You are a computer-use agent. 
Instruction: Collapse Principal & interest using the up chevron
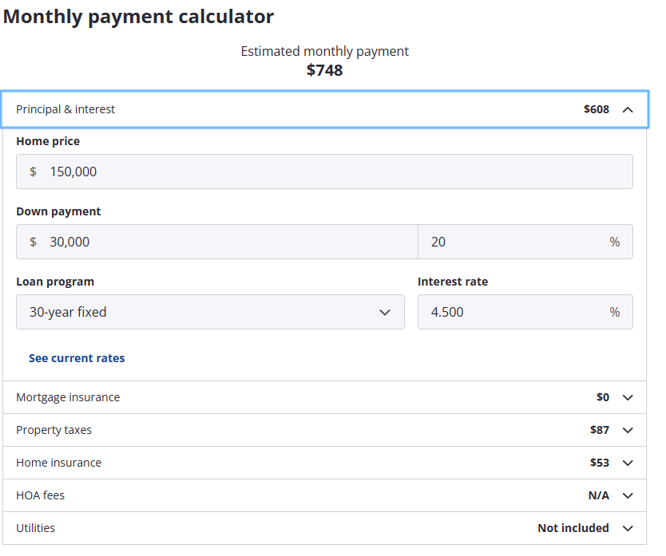click(x=628, y=109)
